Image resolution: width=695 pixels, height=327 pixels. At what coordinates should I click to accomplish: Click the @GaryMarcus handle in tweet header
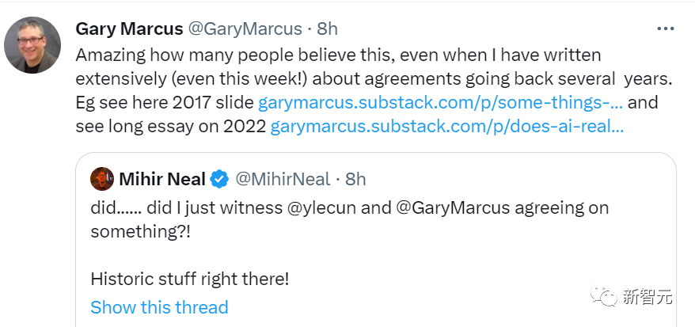[245, 29]
